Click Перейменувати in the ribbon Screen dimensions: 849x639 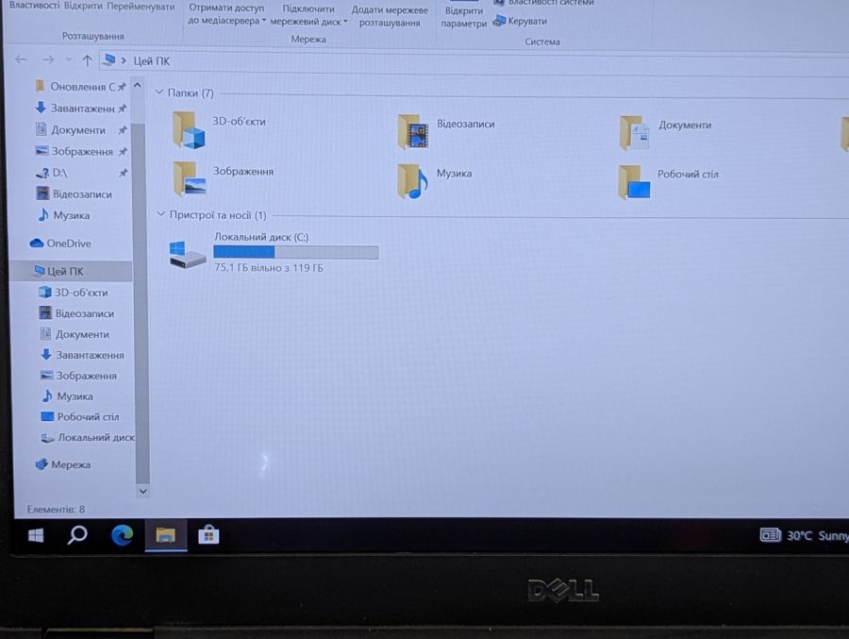click(x=141, y=7)
